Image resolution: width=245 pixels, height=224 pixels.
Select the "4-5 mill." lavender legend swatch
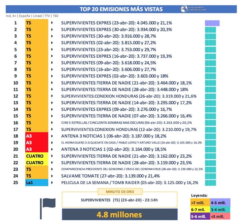220,202
